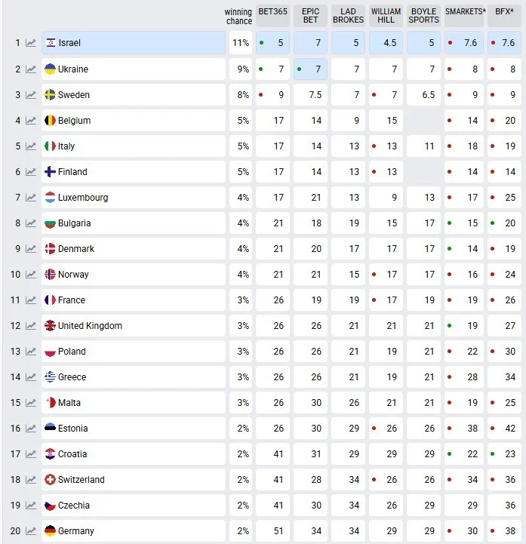This screenshot has width=526, height=544.
Task: Click the SMARKETS* column header
Action: 465,12
